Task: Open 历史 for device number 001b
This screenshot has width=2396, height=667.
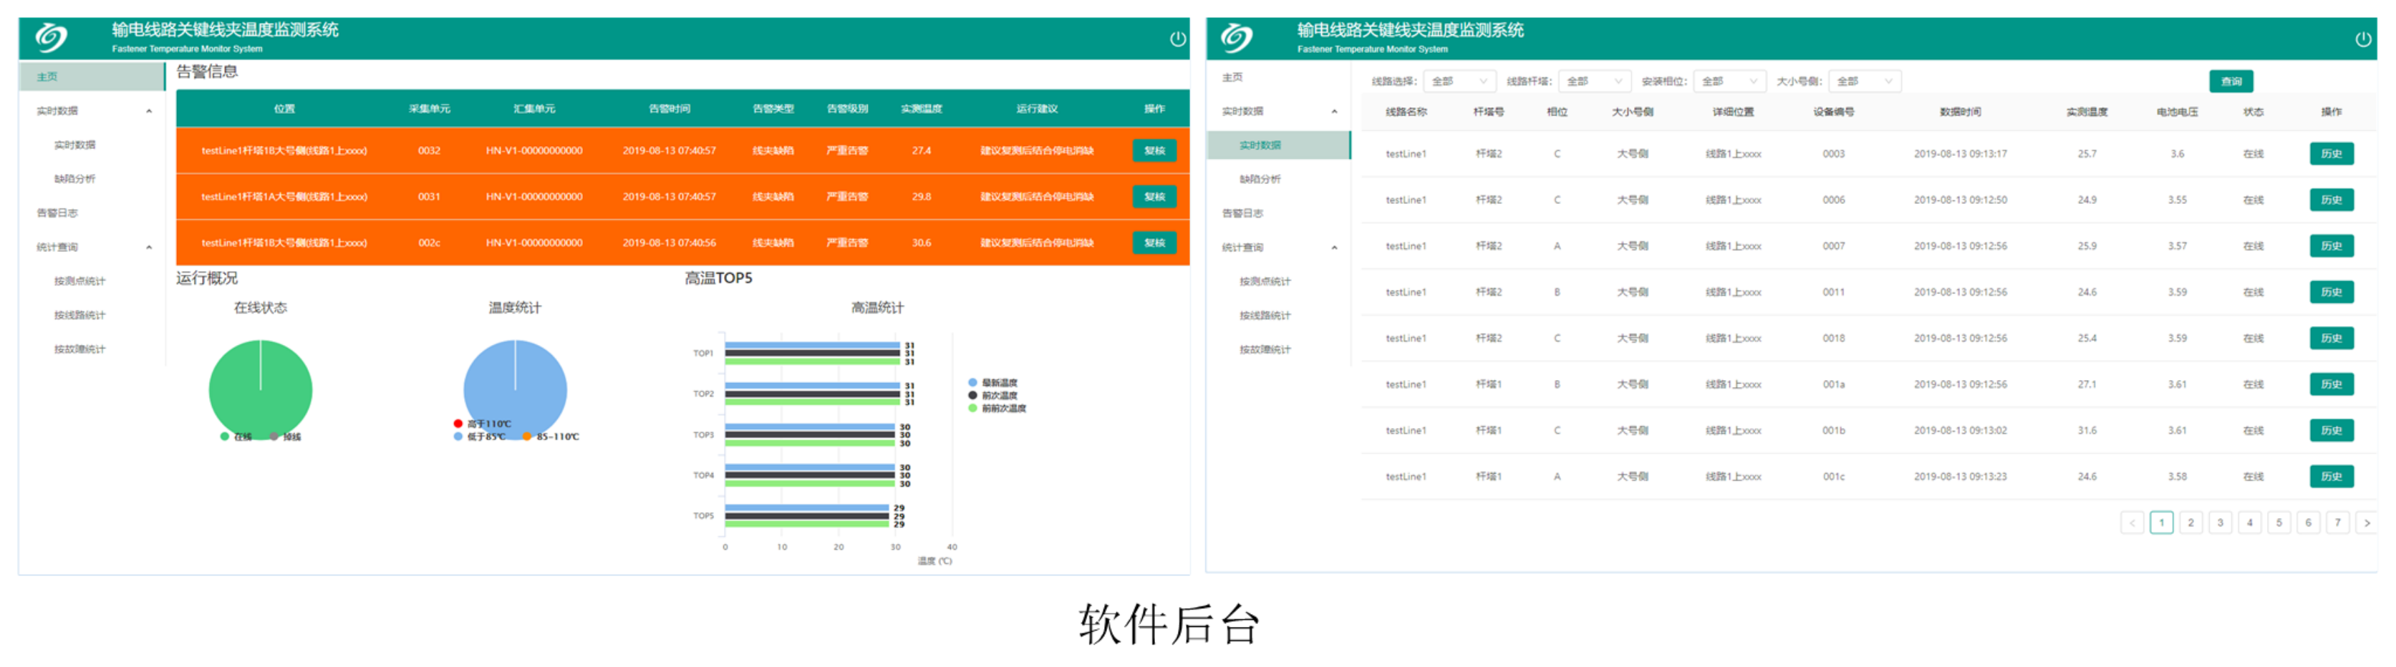Action: click(x=2331, y=431)
